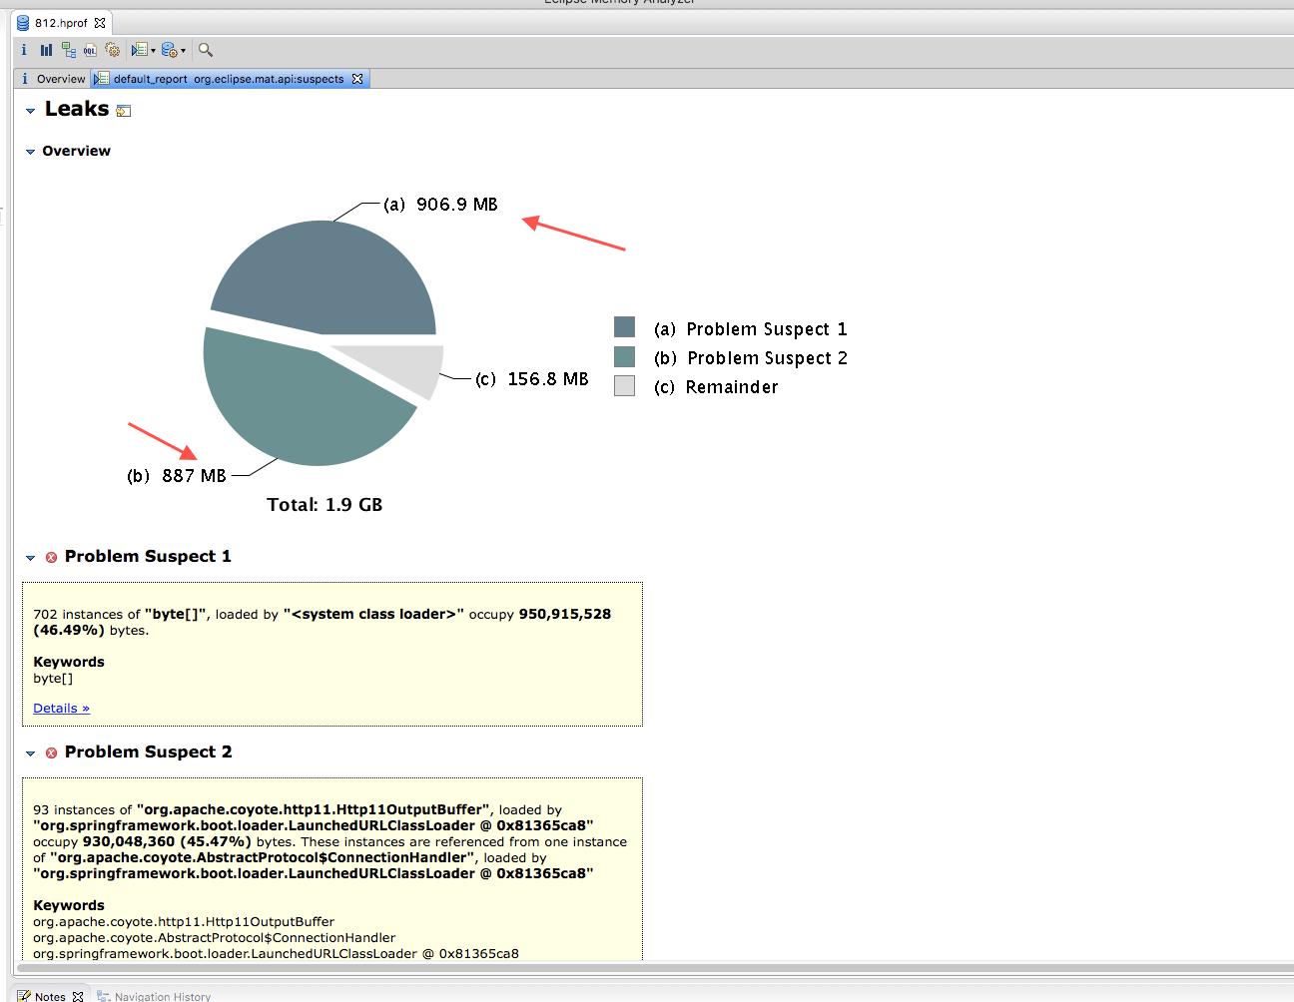Click the Query Browser database icon

[x=169, y=50]
